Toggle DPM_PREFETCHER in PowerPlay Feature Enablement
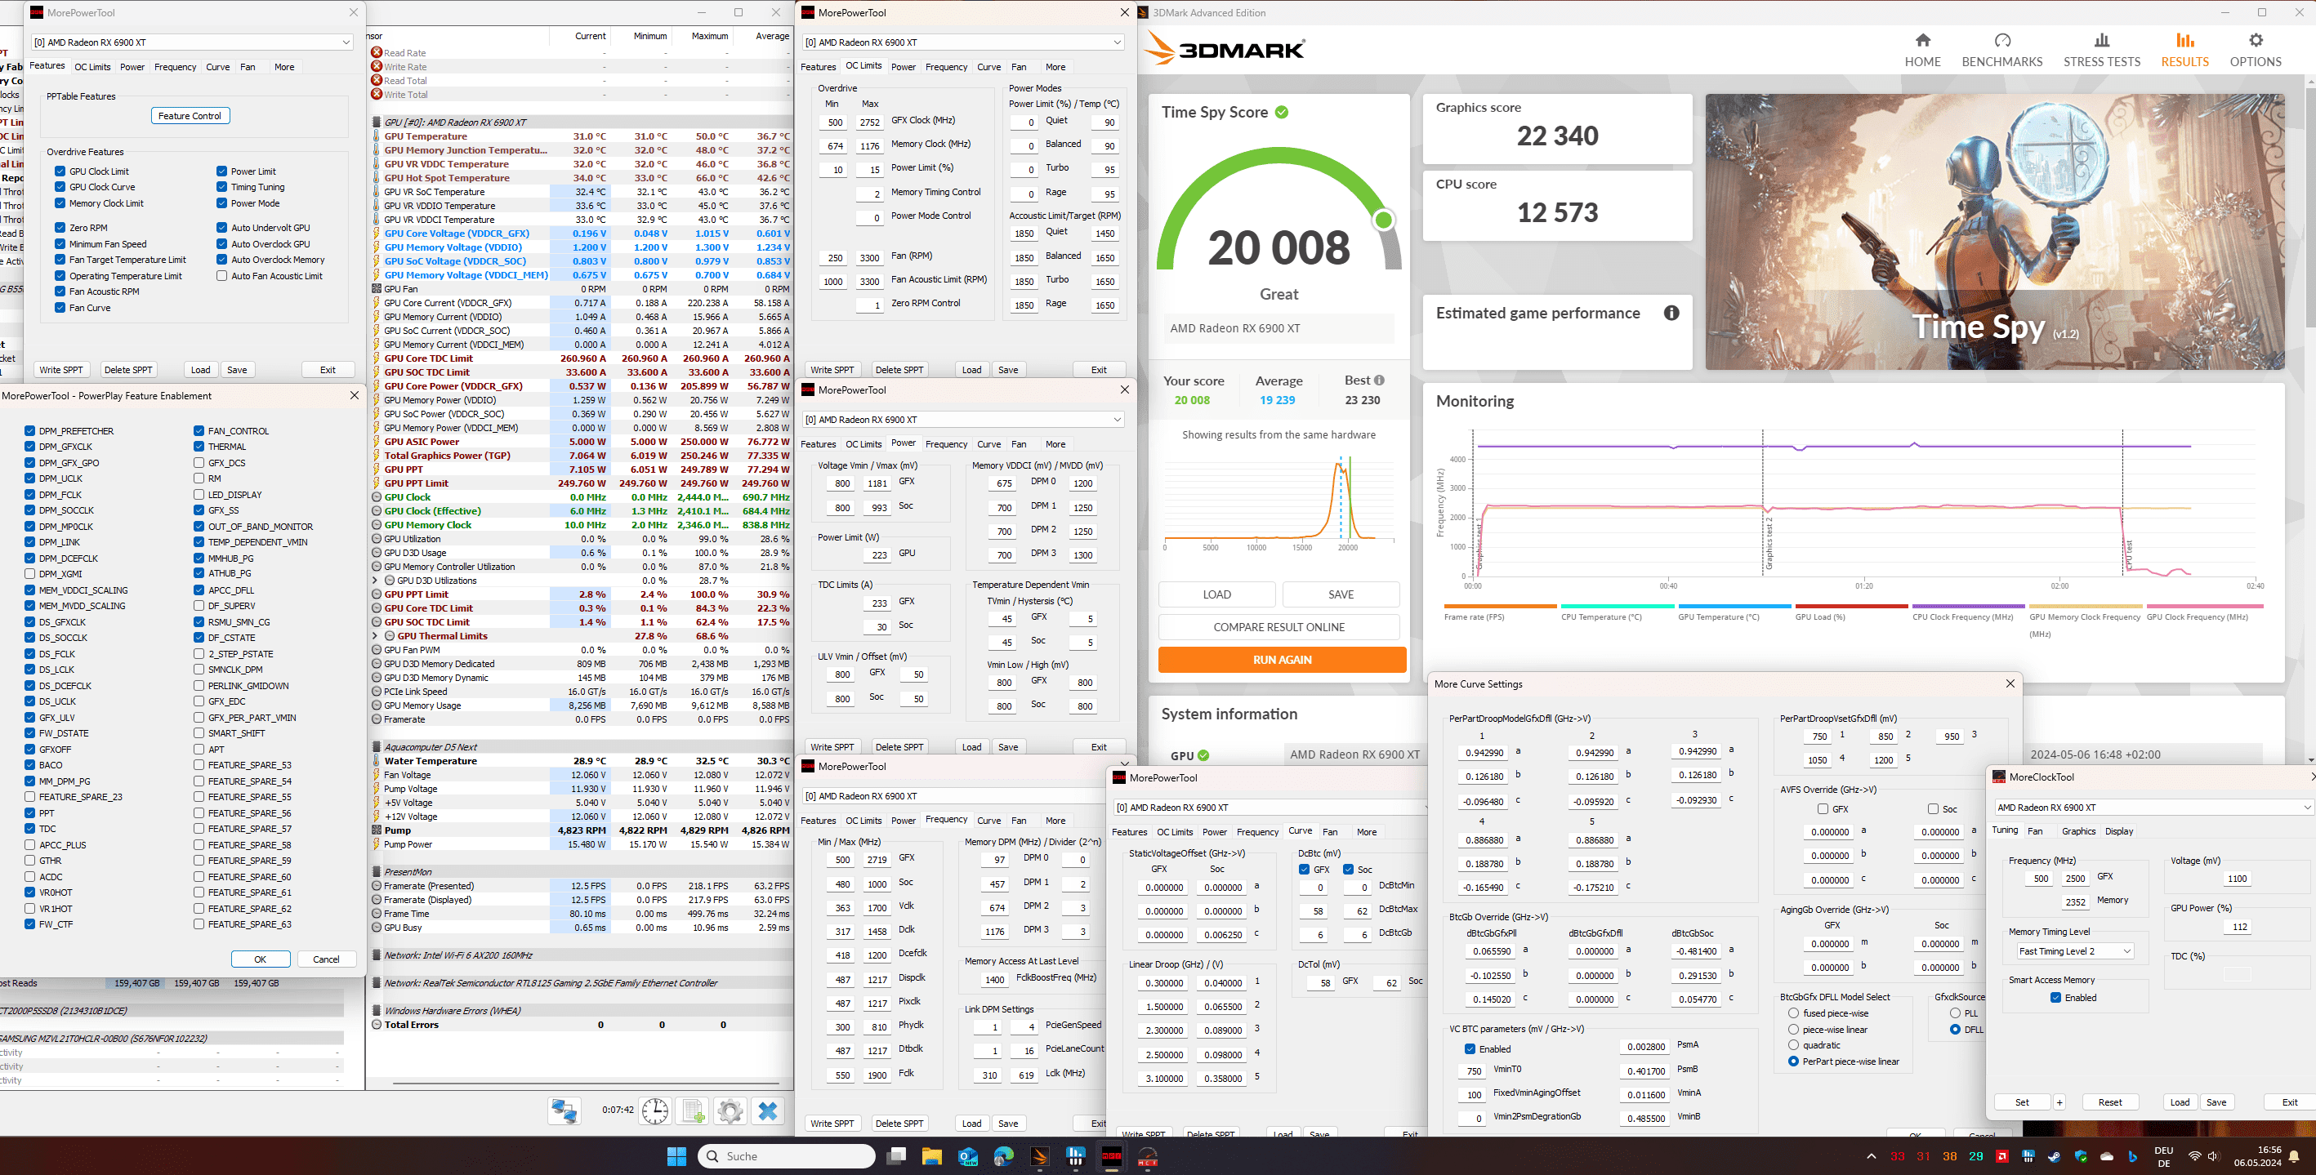 (29, 431)
